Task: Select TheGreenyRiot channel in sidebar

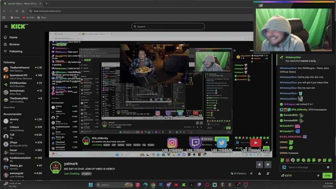Action: point(23,100)
